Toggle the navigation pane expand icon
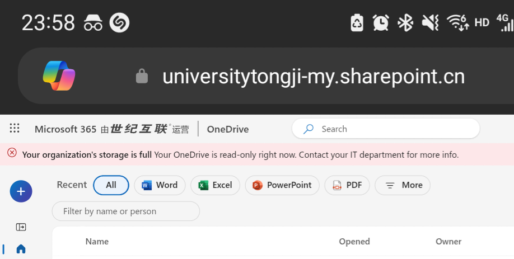The image size is (514, 259). [21, 227]
